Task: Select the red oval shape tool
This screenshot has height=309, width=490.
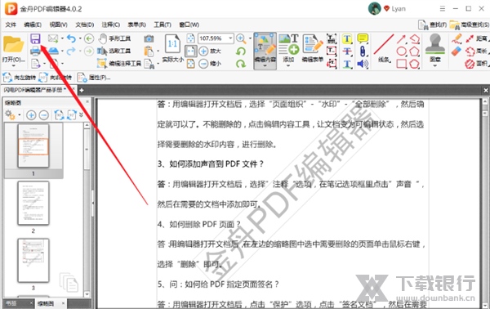Action: coord(402,51)
